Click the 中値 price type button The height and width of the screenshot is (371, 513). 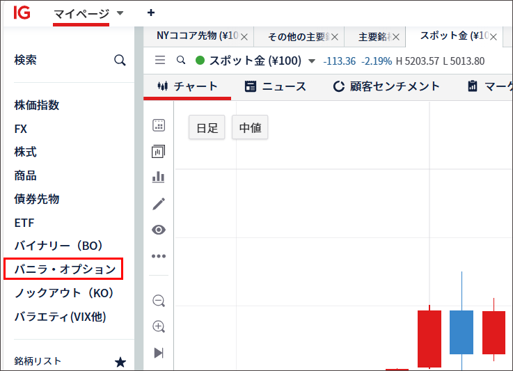[x=250, y=128]
